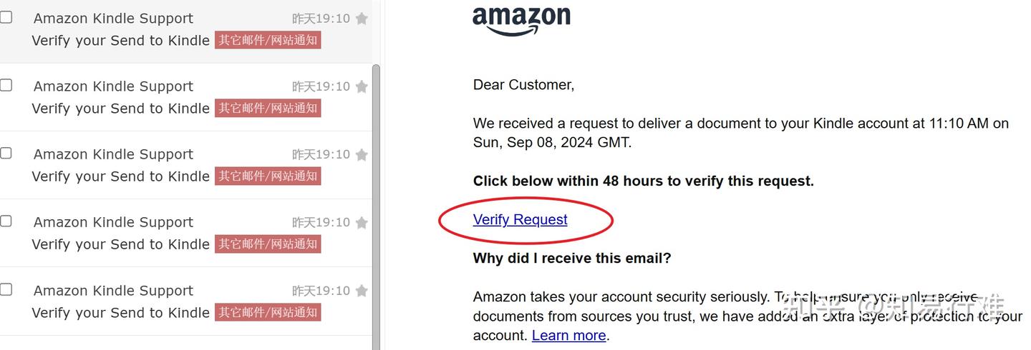Click the Verify Request link

(x=520, y=220)
